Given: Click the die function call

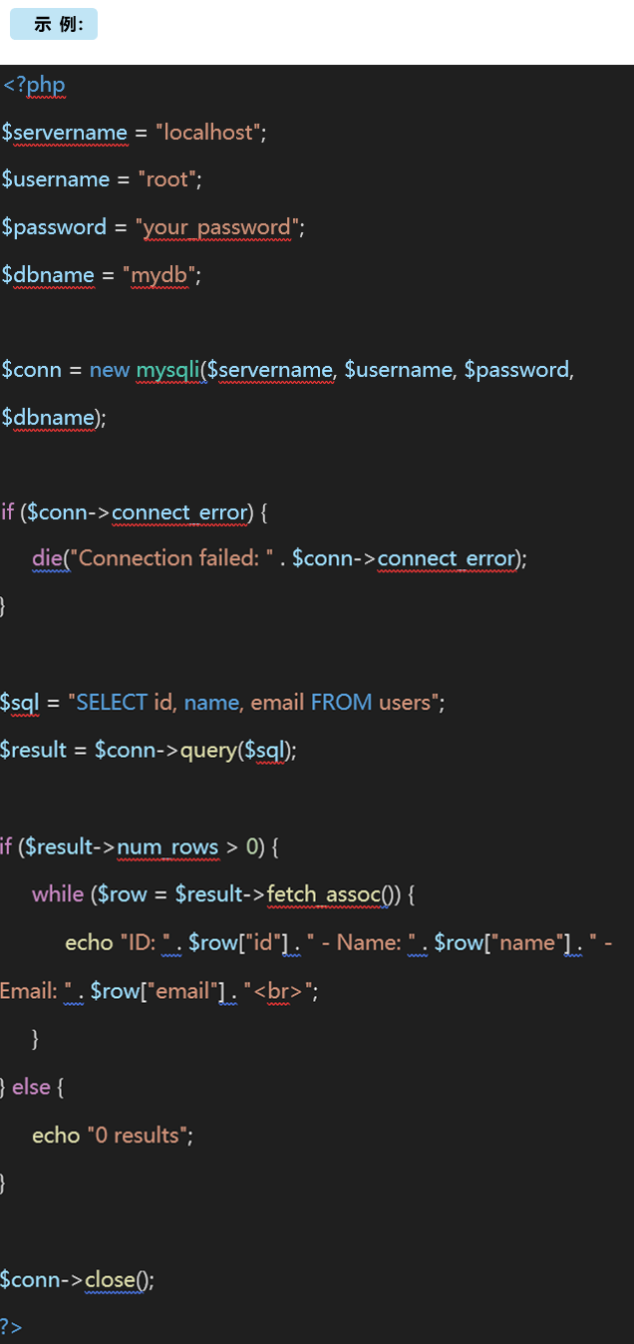Looking at the screenshot, I should click(47, 558).
